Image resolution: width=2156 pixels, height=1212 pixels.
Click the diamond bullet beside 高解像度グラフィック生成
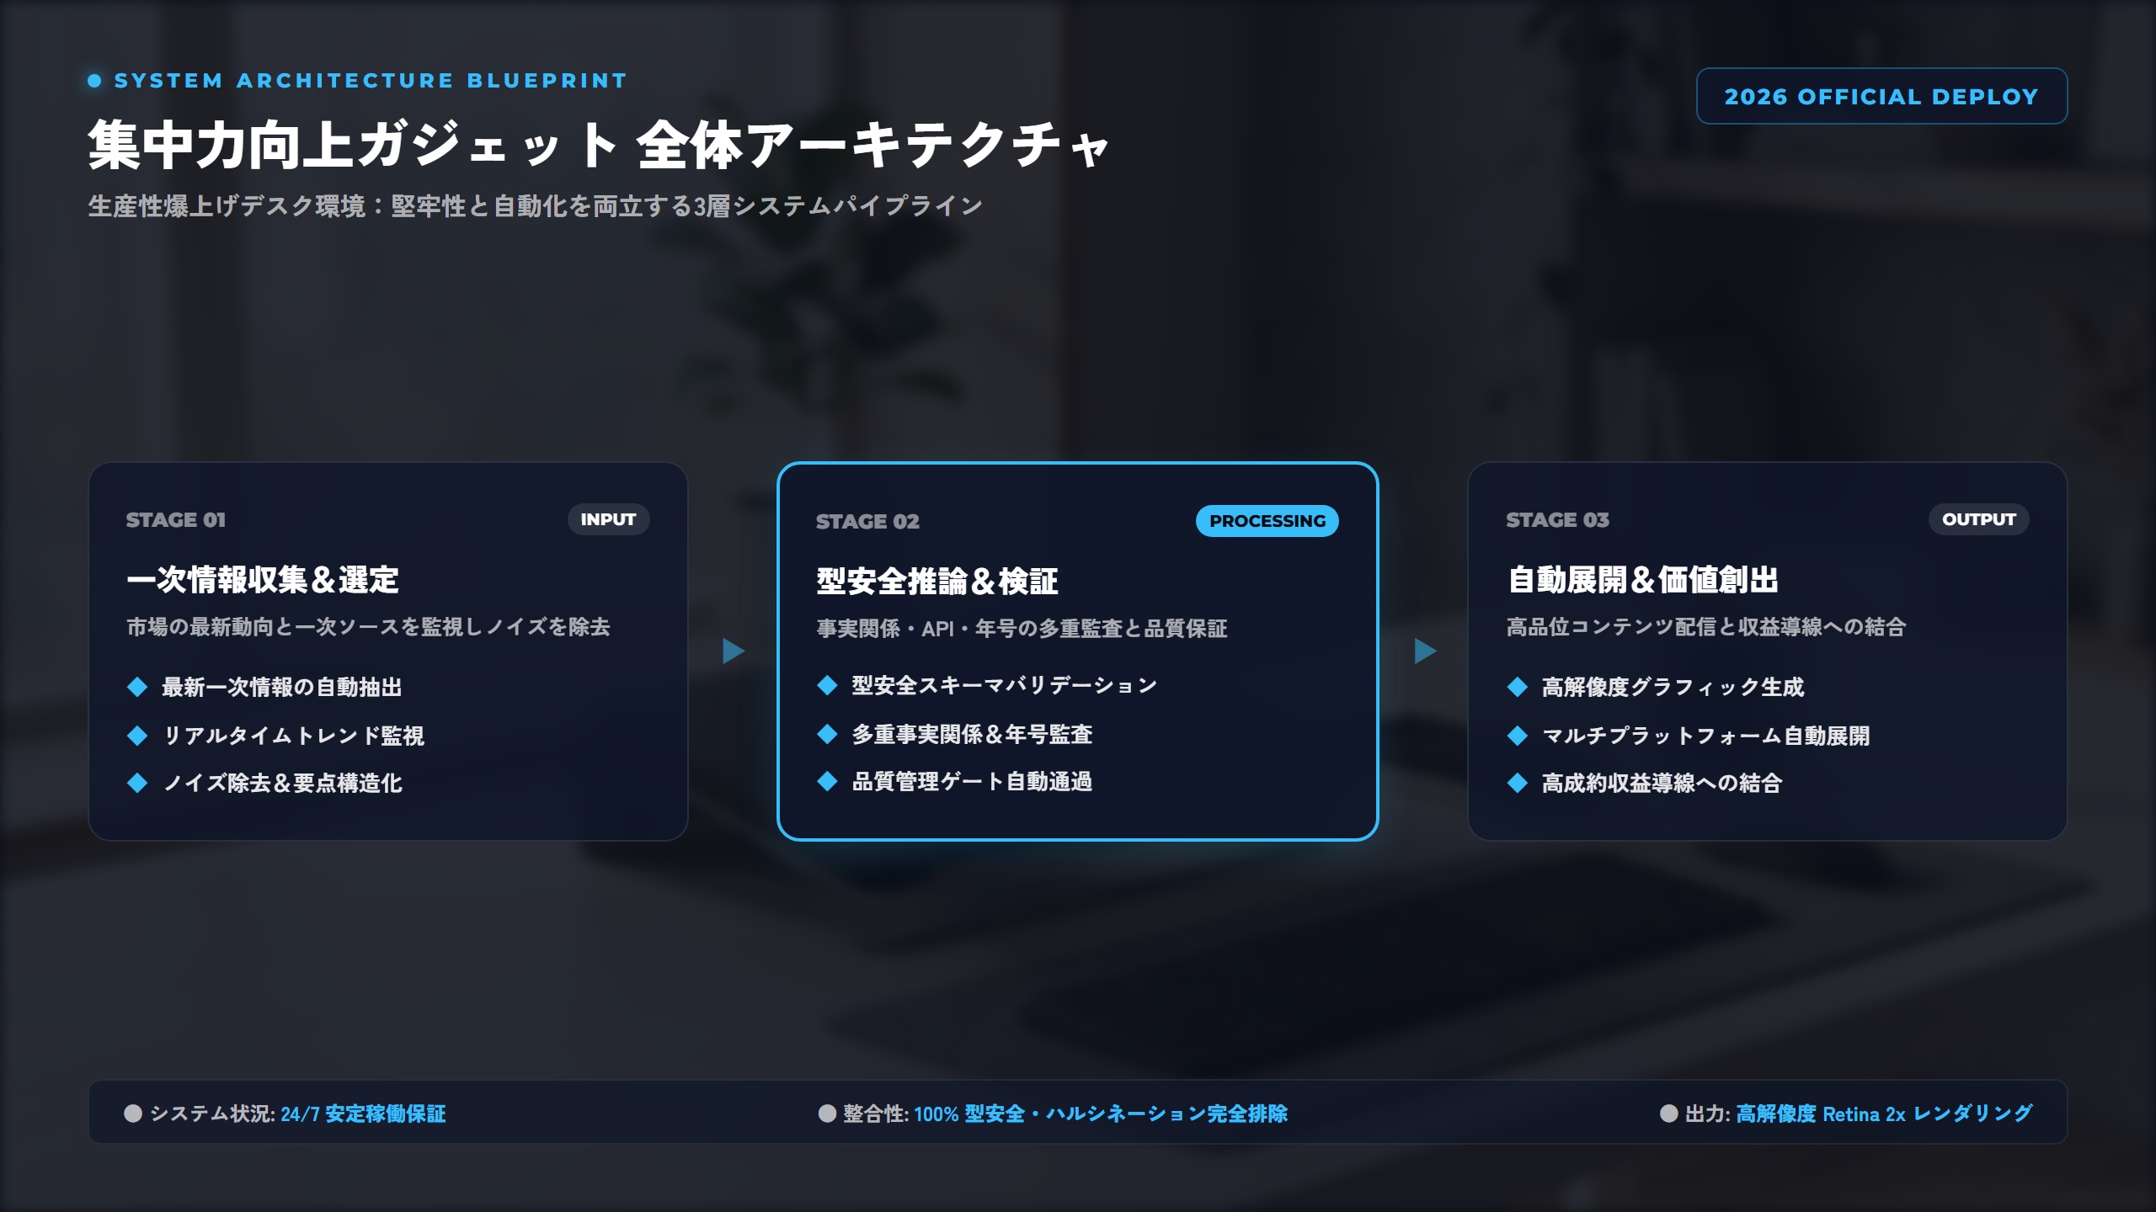pyautogui.click(x=1518, y=687)
